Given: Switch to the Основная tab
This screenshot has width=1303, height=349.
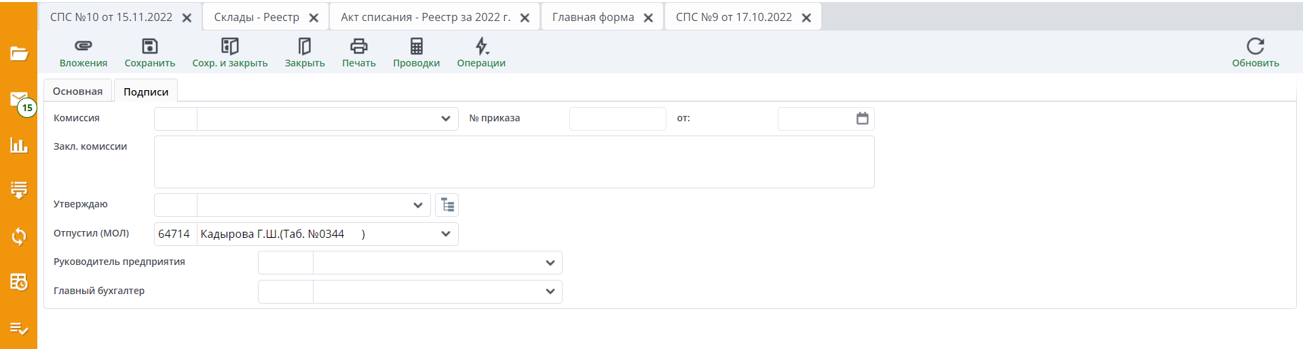Looking at the screenshot, I should (x=77, y=91).
